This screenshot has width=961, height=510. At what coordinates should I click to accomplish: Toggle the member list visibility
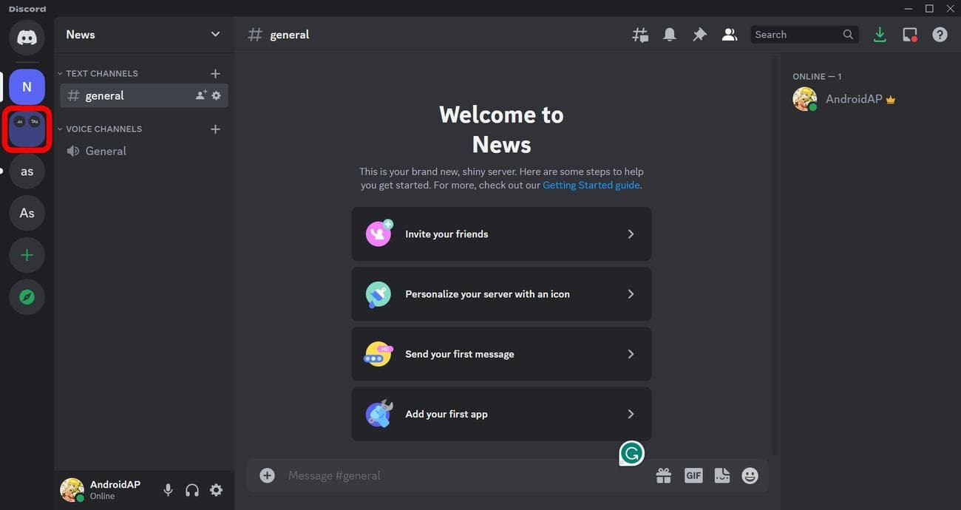[730, 35]
